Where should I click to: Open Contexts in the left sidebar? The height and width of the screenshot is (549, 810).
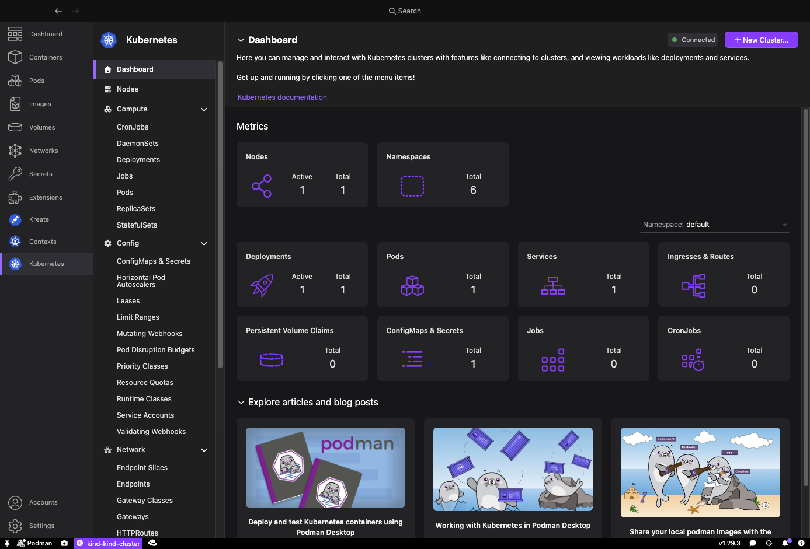coord(46,242)
